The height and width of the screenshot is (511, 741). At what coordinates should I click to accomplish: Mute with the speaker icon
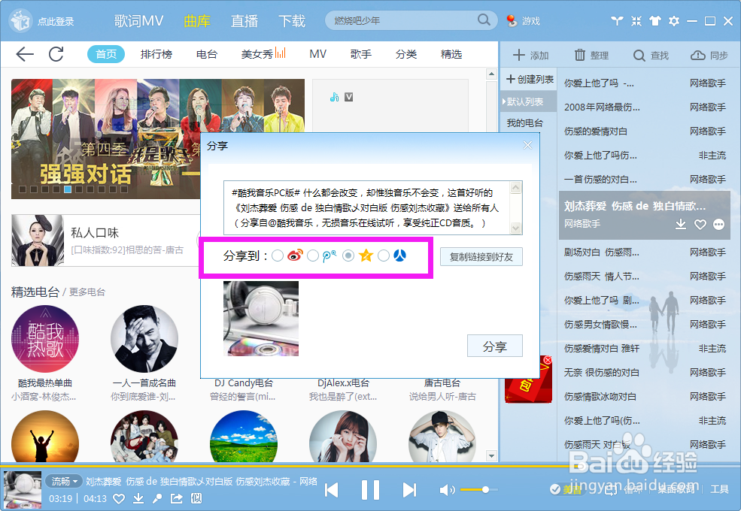tap(447, 490)
